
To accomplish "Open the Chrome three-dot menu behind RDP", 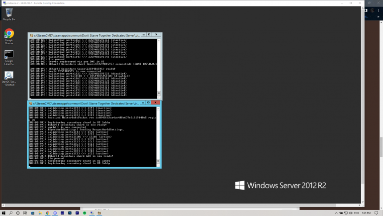I will (379, 10).
